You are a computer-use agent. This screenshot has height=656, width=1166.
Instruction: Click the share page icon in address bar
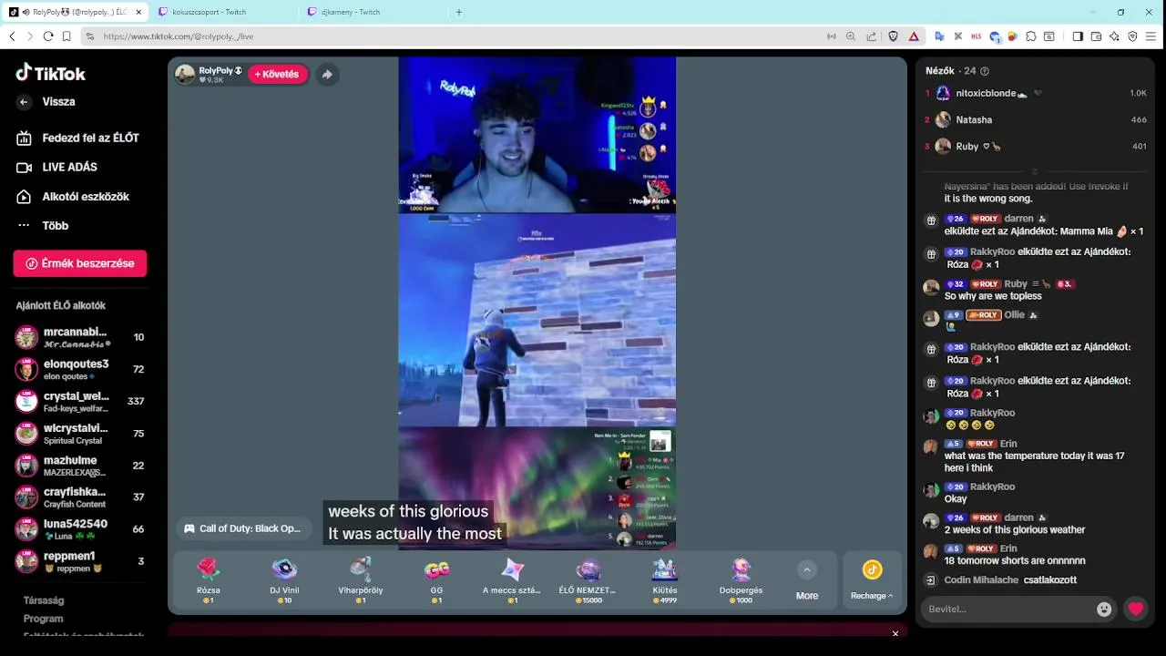click(x=872, y=36)
